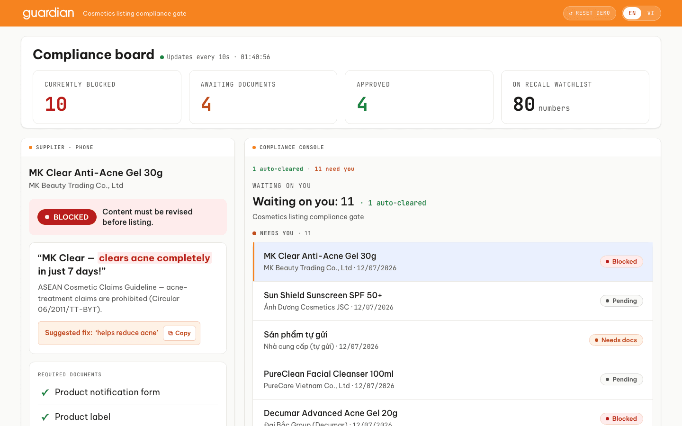Select the MK Clear Anti-Acne Gel 30g row
This screenshot has height=426, width=682.
(x=453, y=262)
